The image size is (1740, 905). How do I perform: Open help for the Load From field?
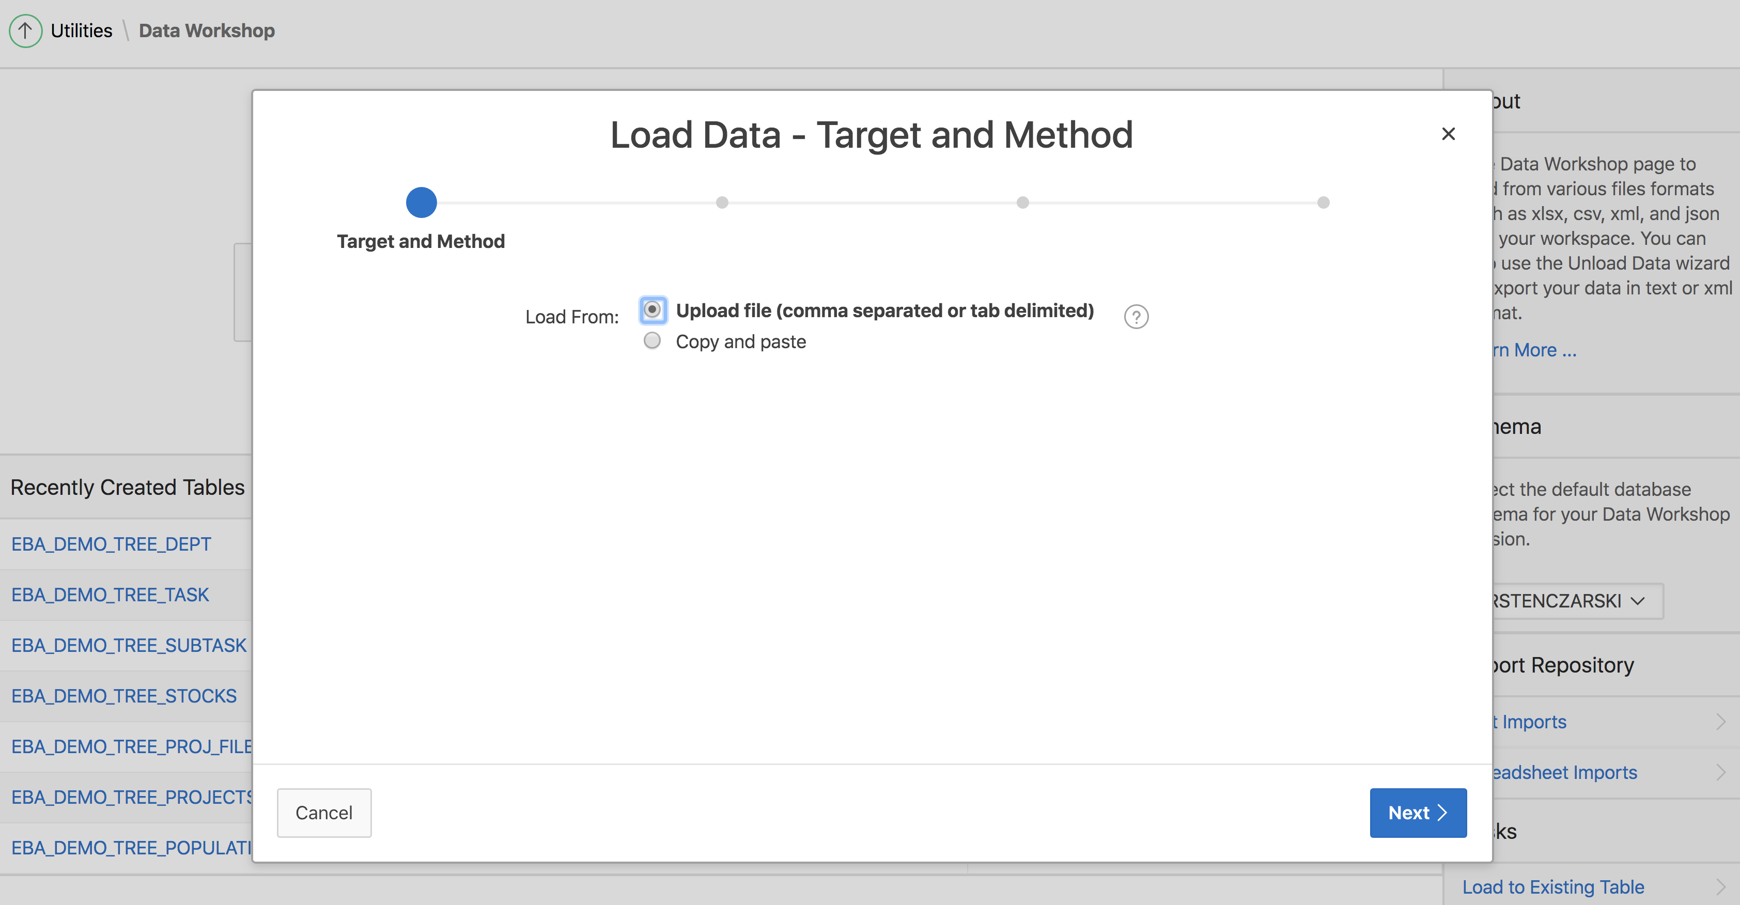[x=1136, y=317]
